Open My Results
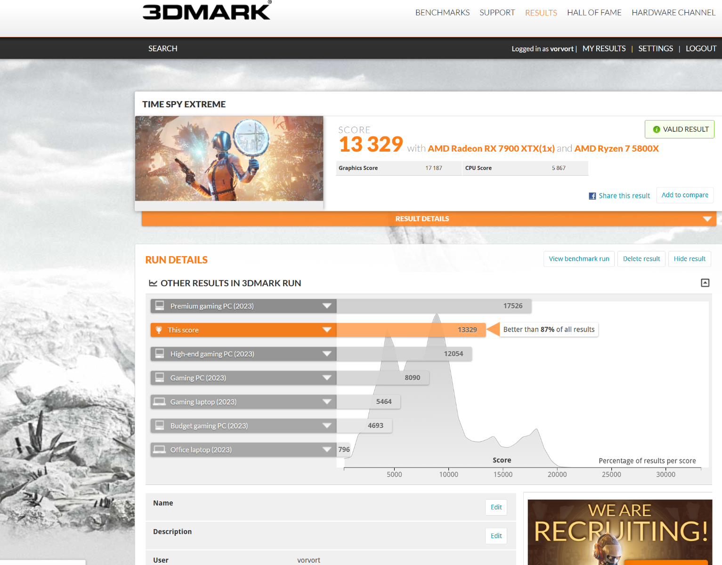722x565 pixels. click(x=604, y=48)
